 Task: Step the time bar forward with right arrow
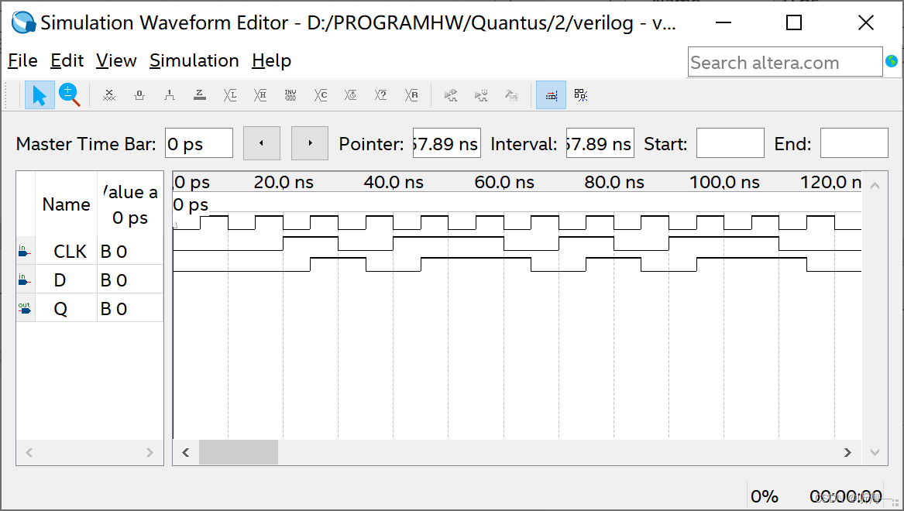click(x=309, y=142)
